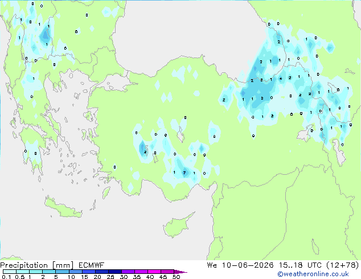Select the 40–45 mm magenta legend swatch
This screenshot has height=279, width=361.
click(x=154, y=272)
